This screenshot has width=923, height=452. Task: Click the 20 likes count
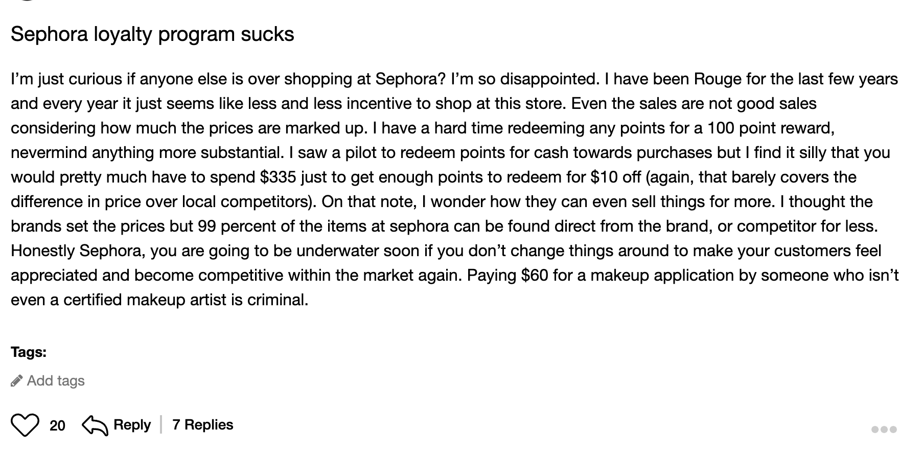56,424
